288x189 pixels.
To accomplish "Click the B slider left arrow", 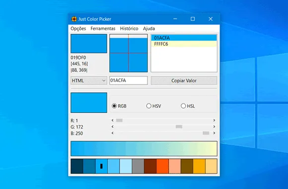I will (x=113, y=133).
